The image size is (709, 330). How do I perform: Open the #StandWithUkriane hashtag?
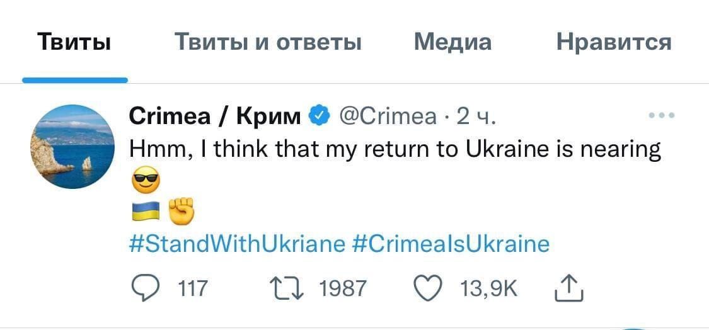tap(237, 244)
